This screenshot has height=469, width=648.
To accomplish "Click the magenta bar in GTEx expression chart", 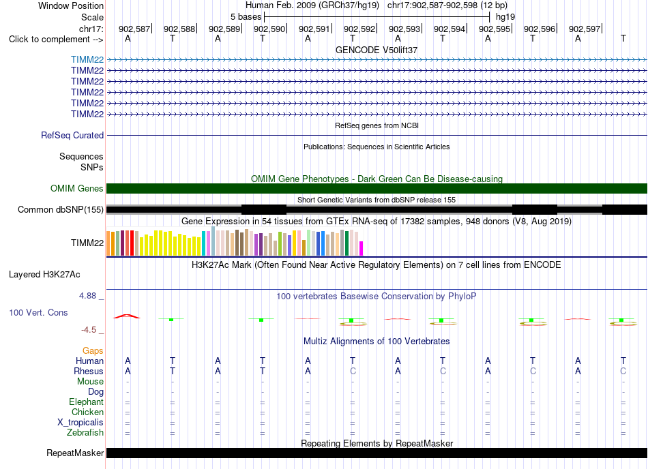I will point(361,249).
